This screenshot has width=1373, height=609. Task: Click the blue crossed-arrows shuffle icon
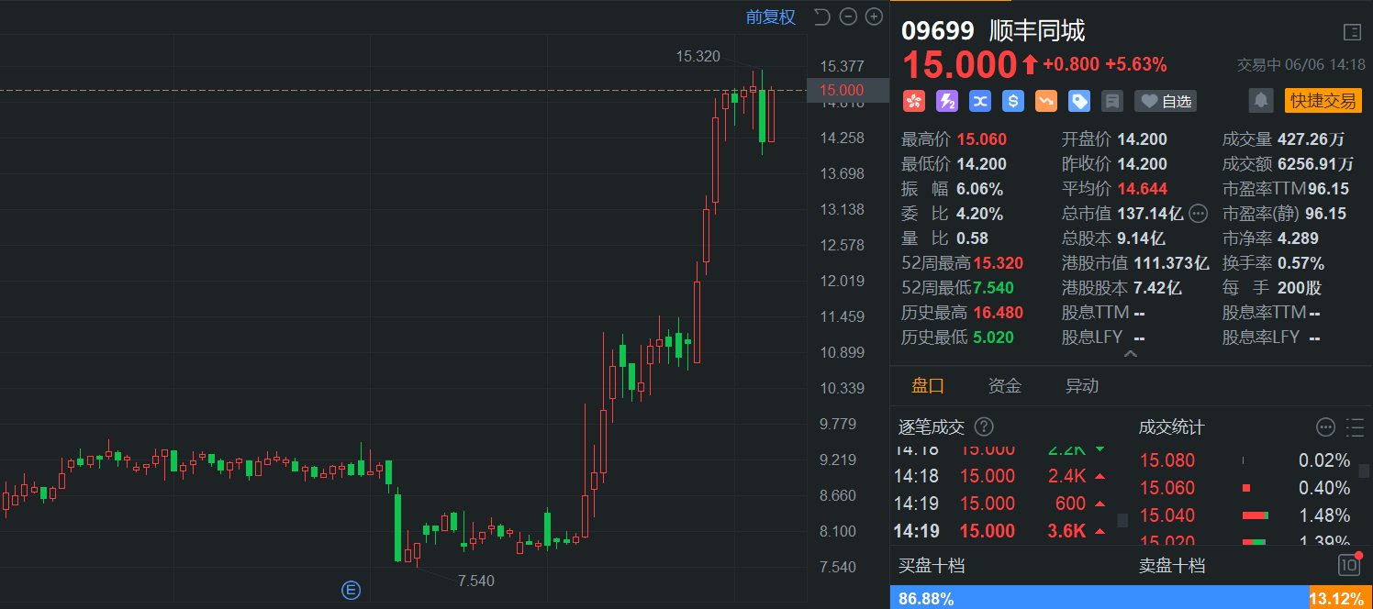[979, 101]
